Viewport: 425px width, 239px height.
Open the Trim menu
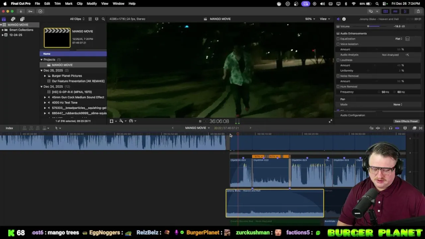pyautogui.click(x=57, y=4)
